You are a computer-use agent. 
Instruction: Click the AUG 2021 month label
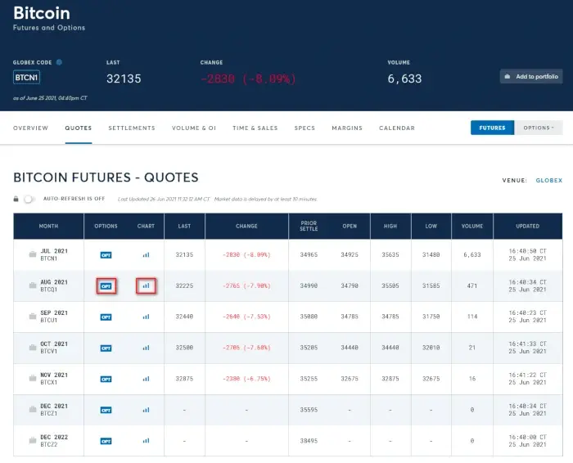click(54, 282)
